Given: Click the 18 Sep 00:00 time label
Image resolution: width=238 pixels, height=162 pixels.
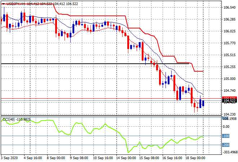Looking at the screenshot, I should pos(195,158).
